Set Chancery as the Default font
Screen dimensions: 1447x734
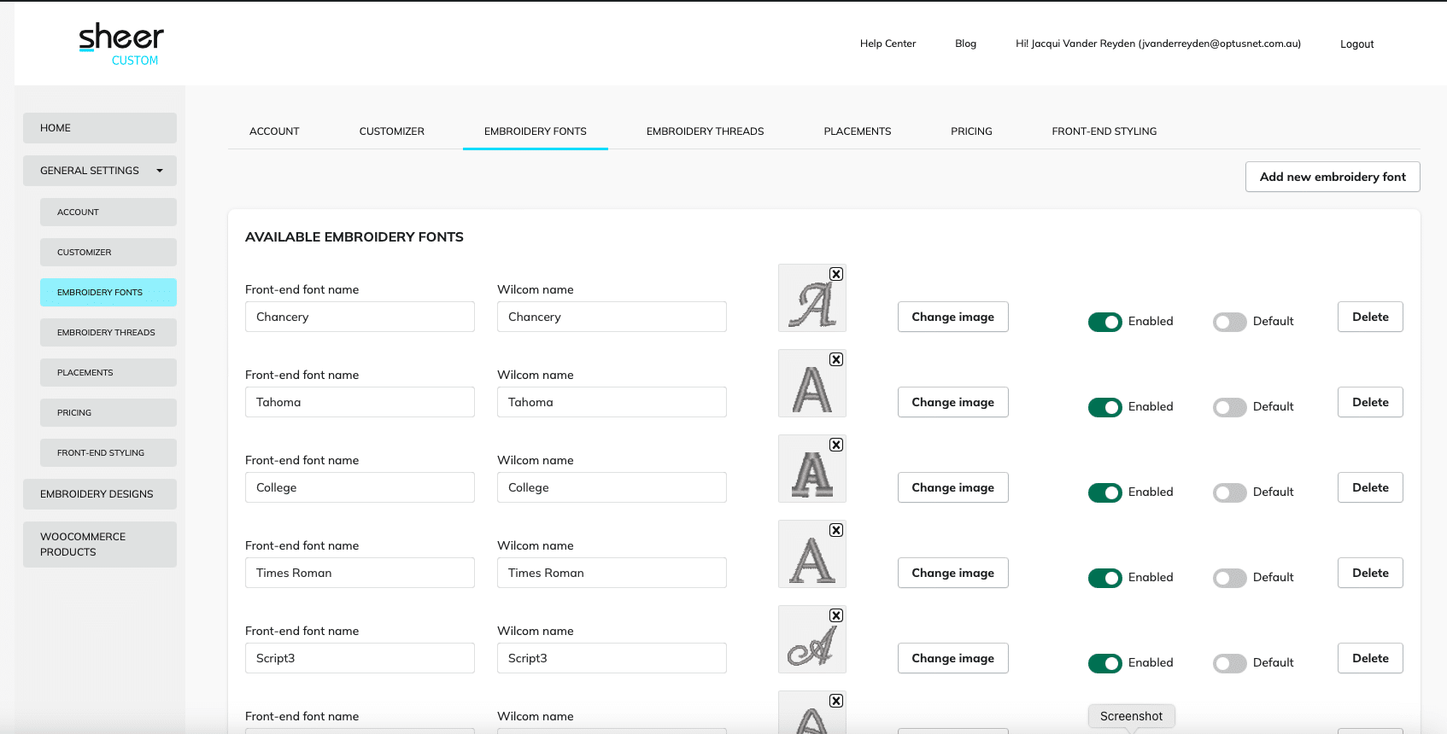1230,322
